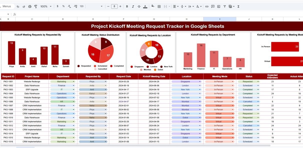Select the Paint format tool
Image resolution: width=303 pixels, height=148 pixels.
pos(36,6)
